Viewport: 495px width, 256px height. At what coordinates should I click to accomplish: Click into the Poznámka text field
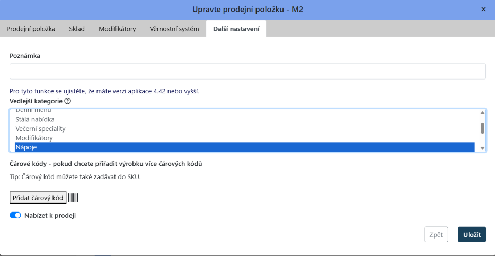(247, 72)
